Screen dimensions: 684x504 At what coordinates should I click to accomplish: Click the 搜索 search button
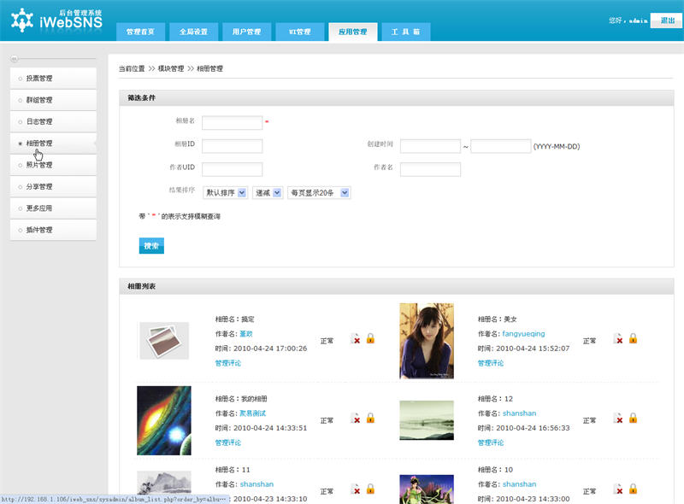pos(151,246)
